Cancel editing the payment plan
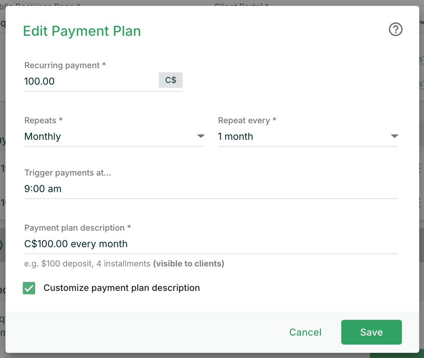424x358 pixels. pos(305,332)
